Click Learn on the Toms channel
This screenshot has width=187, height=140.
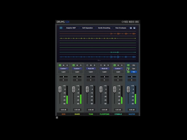91,72
